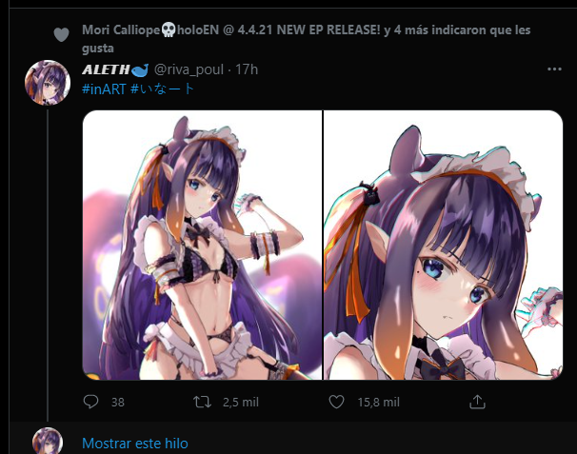
Task: Open ALETH's profile avatar
Action: tap(48, 83)
